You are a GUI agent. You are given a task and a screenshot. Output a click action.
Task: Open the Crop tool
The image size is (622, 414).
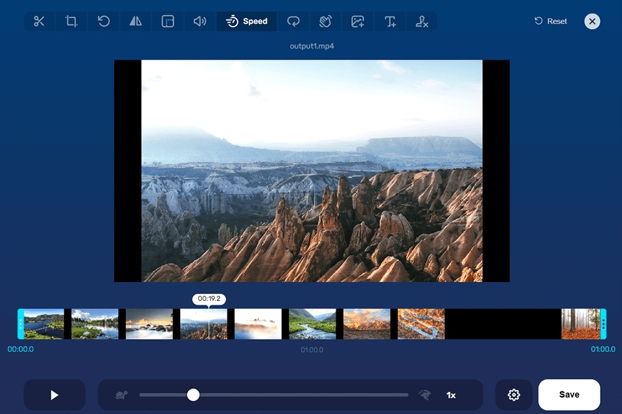[71, 21]
